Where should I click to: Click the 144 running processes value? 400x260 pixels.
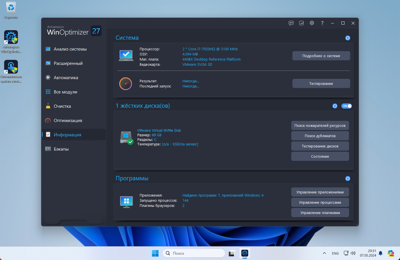(x=185, y=201)
